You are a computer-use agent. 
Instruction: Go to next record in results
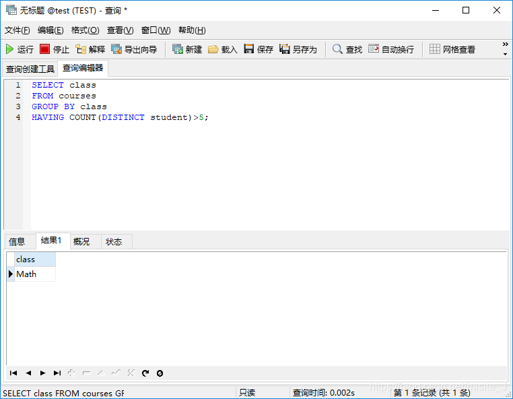(x=42, y=373)
